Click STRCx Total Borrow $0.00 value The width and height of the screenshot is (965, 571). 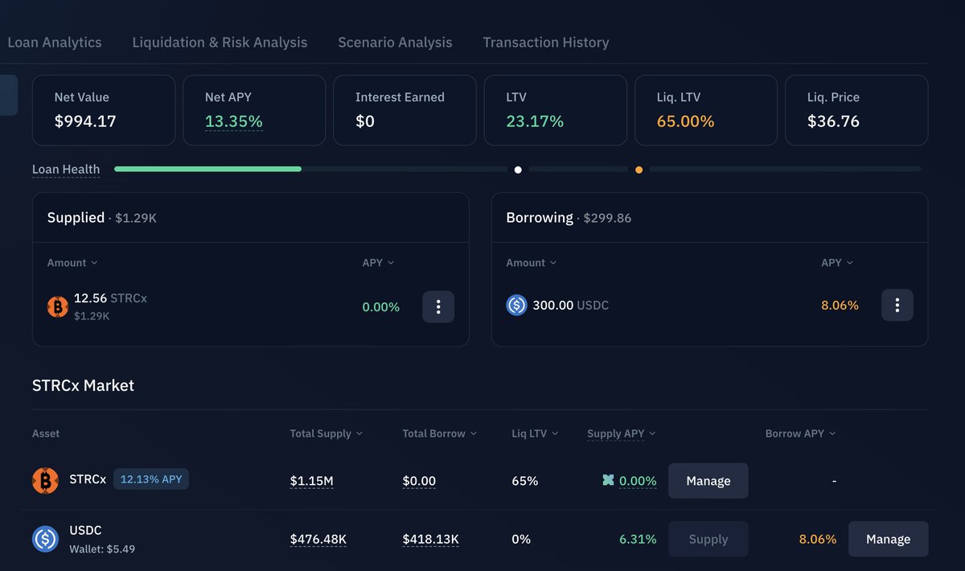(419, 481)
